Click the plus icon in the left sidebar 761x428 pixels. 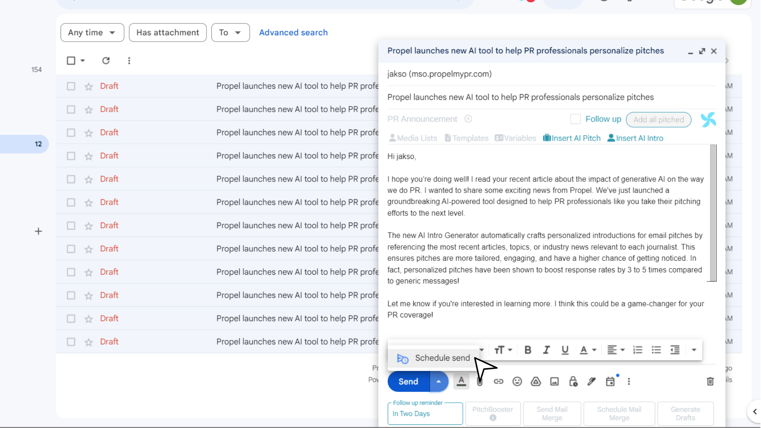(38, 231)
